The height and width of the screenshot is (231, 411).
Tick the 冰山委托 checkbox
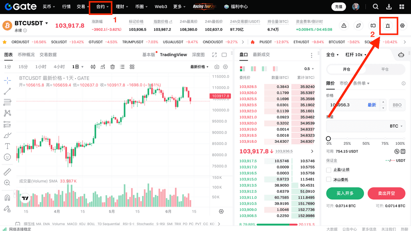pyautogui.click(x=329, y=180)
